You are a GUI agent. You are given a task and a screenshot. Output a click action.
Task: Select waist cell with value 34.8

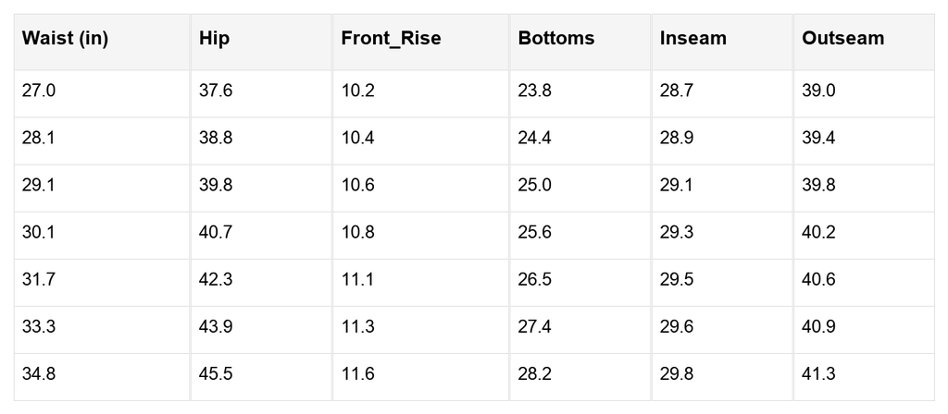coord(39,374)
